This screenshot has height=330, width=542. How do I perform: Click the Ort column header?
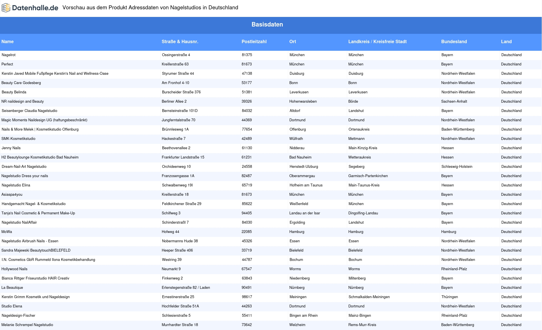click(x=292, y=42)
